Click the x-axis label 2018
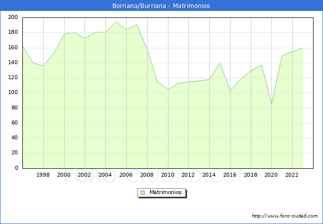 point(250,175)
